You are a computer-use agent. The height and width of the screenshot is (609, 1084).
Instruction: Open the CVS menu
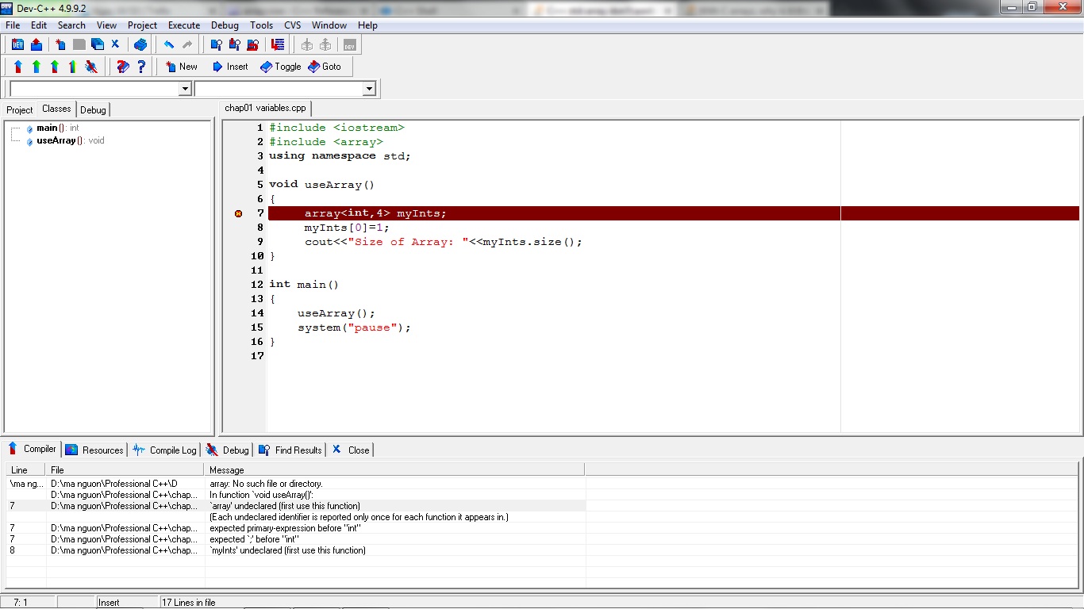coord(292,25)
